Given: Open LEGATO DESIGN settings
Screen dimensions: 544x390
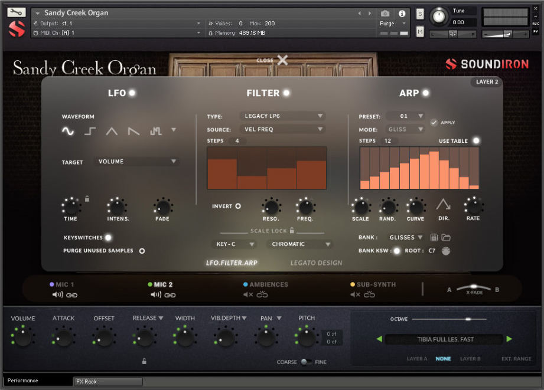Looking at the screenshot, I should (x=316, y=263).
